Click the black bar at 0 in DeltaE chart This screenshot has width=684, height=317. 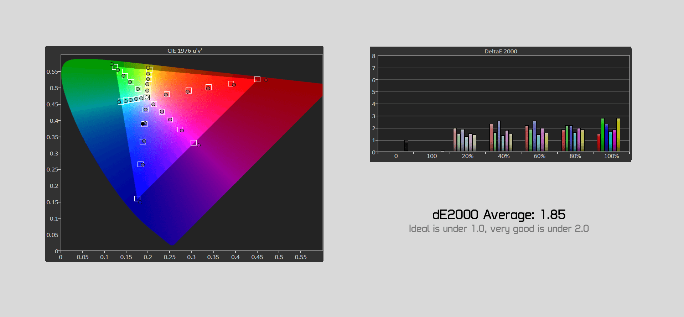406,146
